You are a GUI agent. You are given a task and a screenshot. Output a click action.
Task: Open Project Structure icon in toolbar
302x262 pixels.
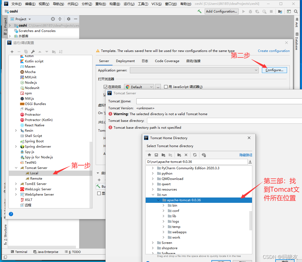[x=280, y=11]
